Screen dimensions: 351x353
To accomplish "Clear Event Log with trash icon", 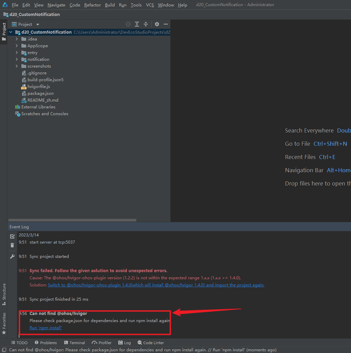I will 12,245.
